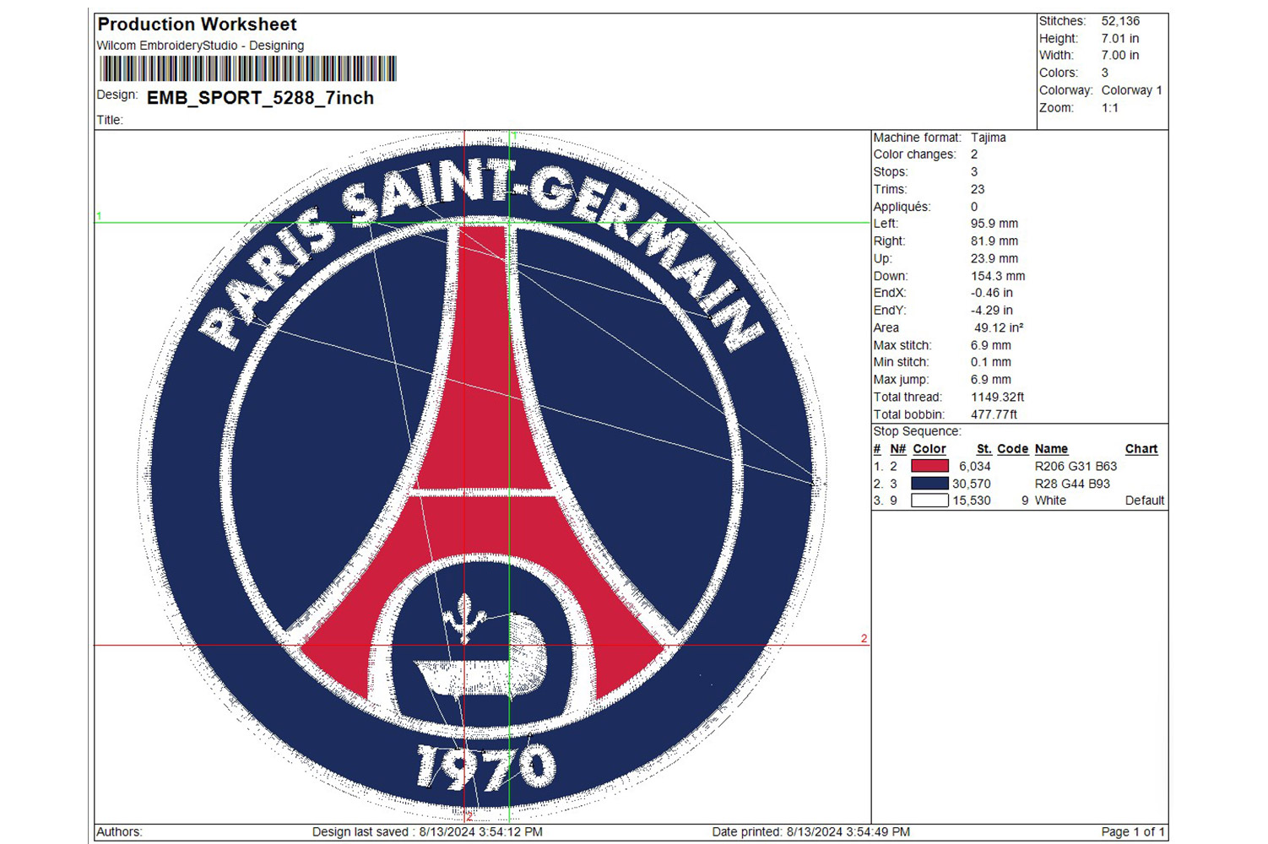The width and height of the screenshot is (1268, 844).
Task: Click the 'Color' column header
Action: [929, 449]
